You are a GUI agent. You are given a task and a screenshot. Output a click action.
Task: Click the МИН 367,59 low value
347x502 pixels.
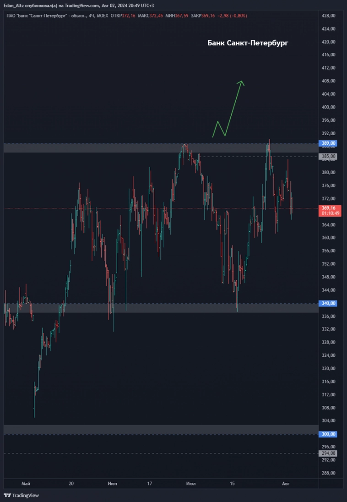[177, 16]
